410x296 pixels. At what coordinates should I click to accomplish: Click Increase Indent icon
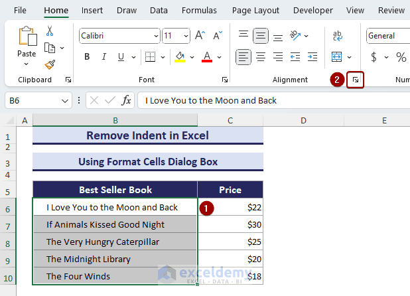coord(312,56)
